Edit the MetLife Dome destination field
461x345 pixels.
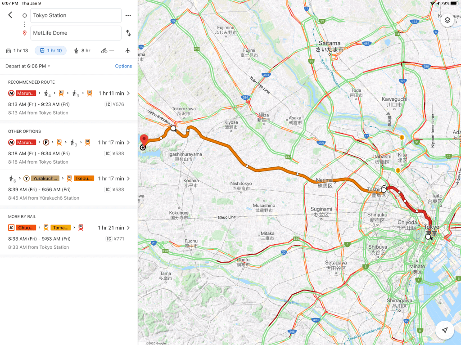(x=76, y=33)
